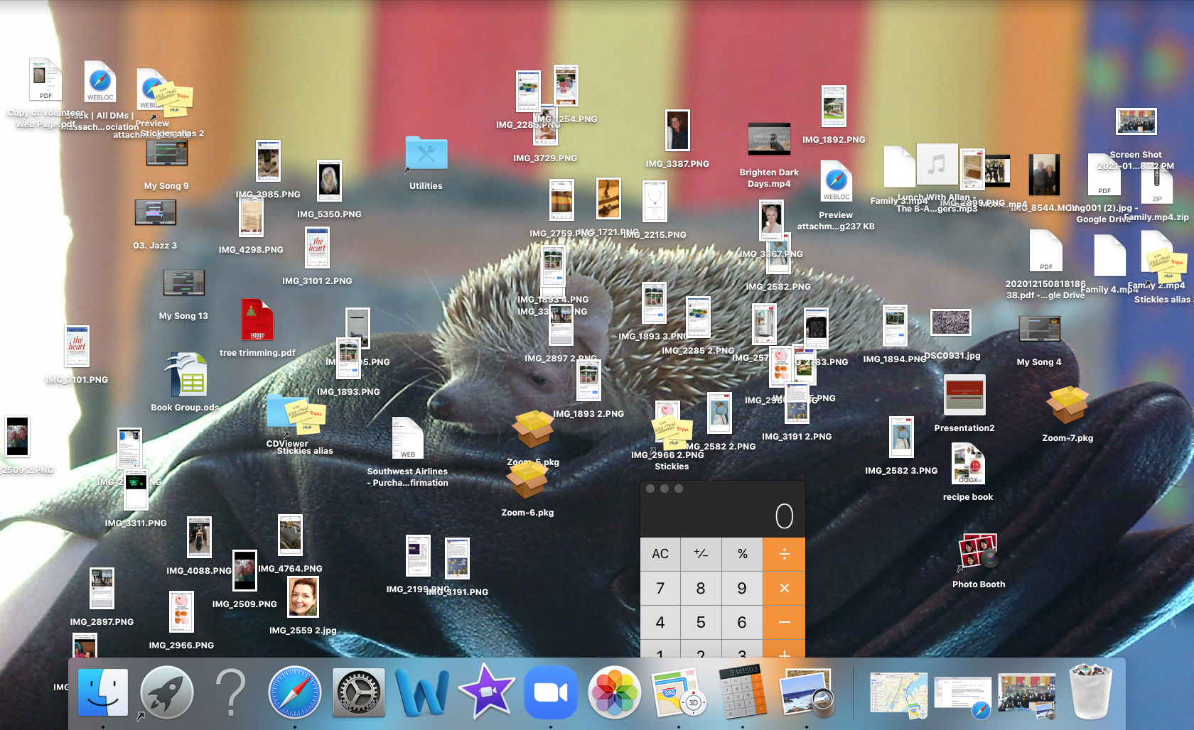Open Photos app in dock
The image size is (1194, 730).
pyautogui.click(x=615, y=692)
